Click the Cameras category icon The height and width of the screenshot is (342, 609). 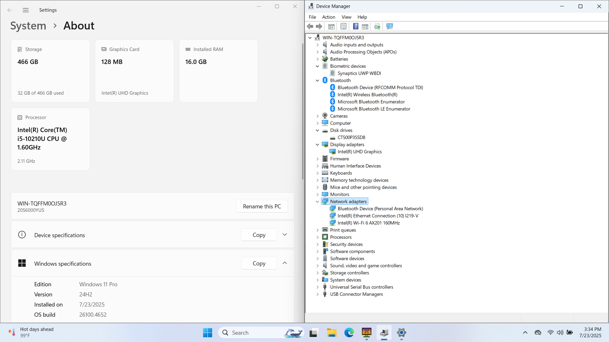tap(325, 116)
